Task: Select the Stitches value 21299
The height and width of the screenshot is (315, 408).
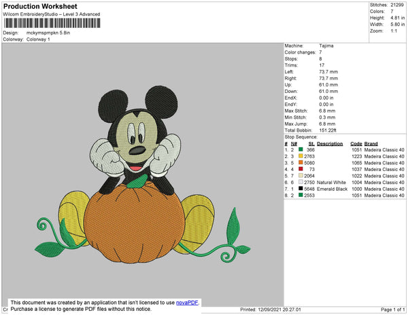Action: [x=397, y=5]
